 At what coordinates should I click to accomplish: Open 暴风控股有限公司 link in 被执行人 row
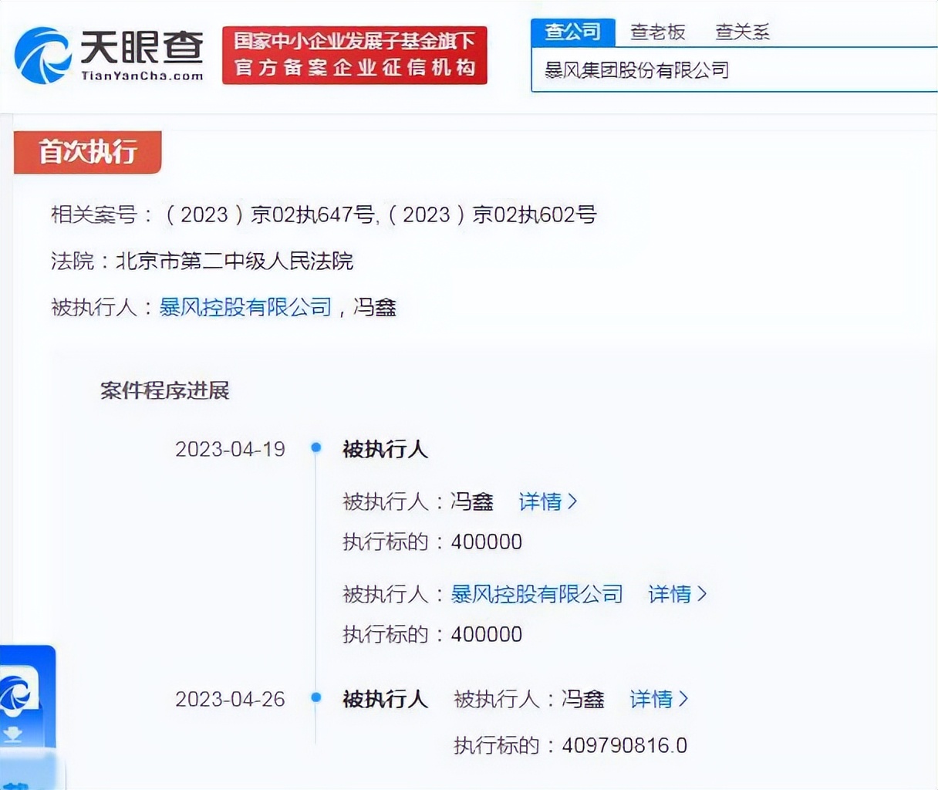(245, 307)
